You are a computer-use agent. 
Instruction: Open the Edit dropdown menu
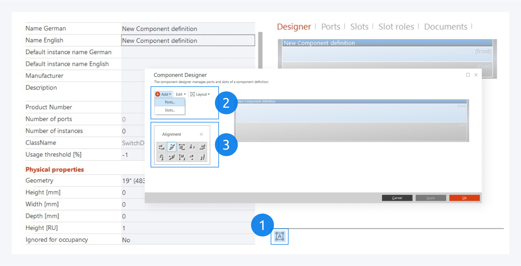181,94
